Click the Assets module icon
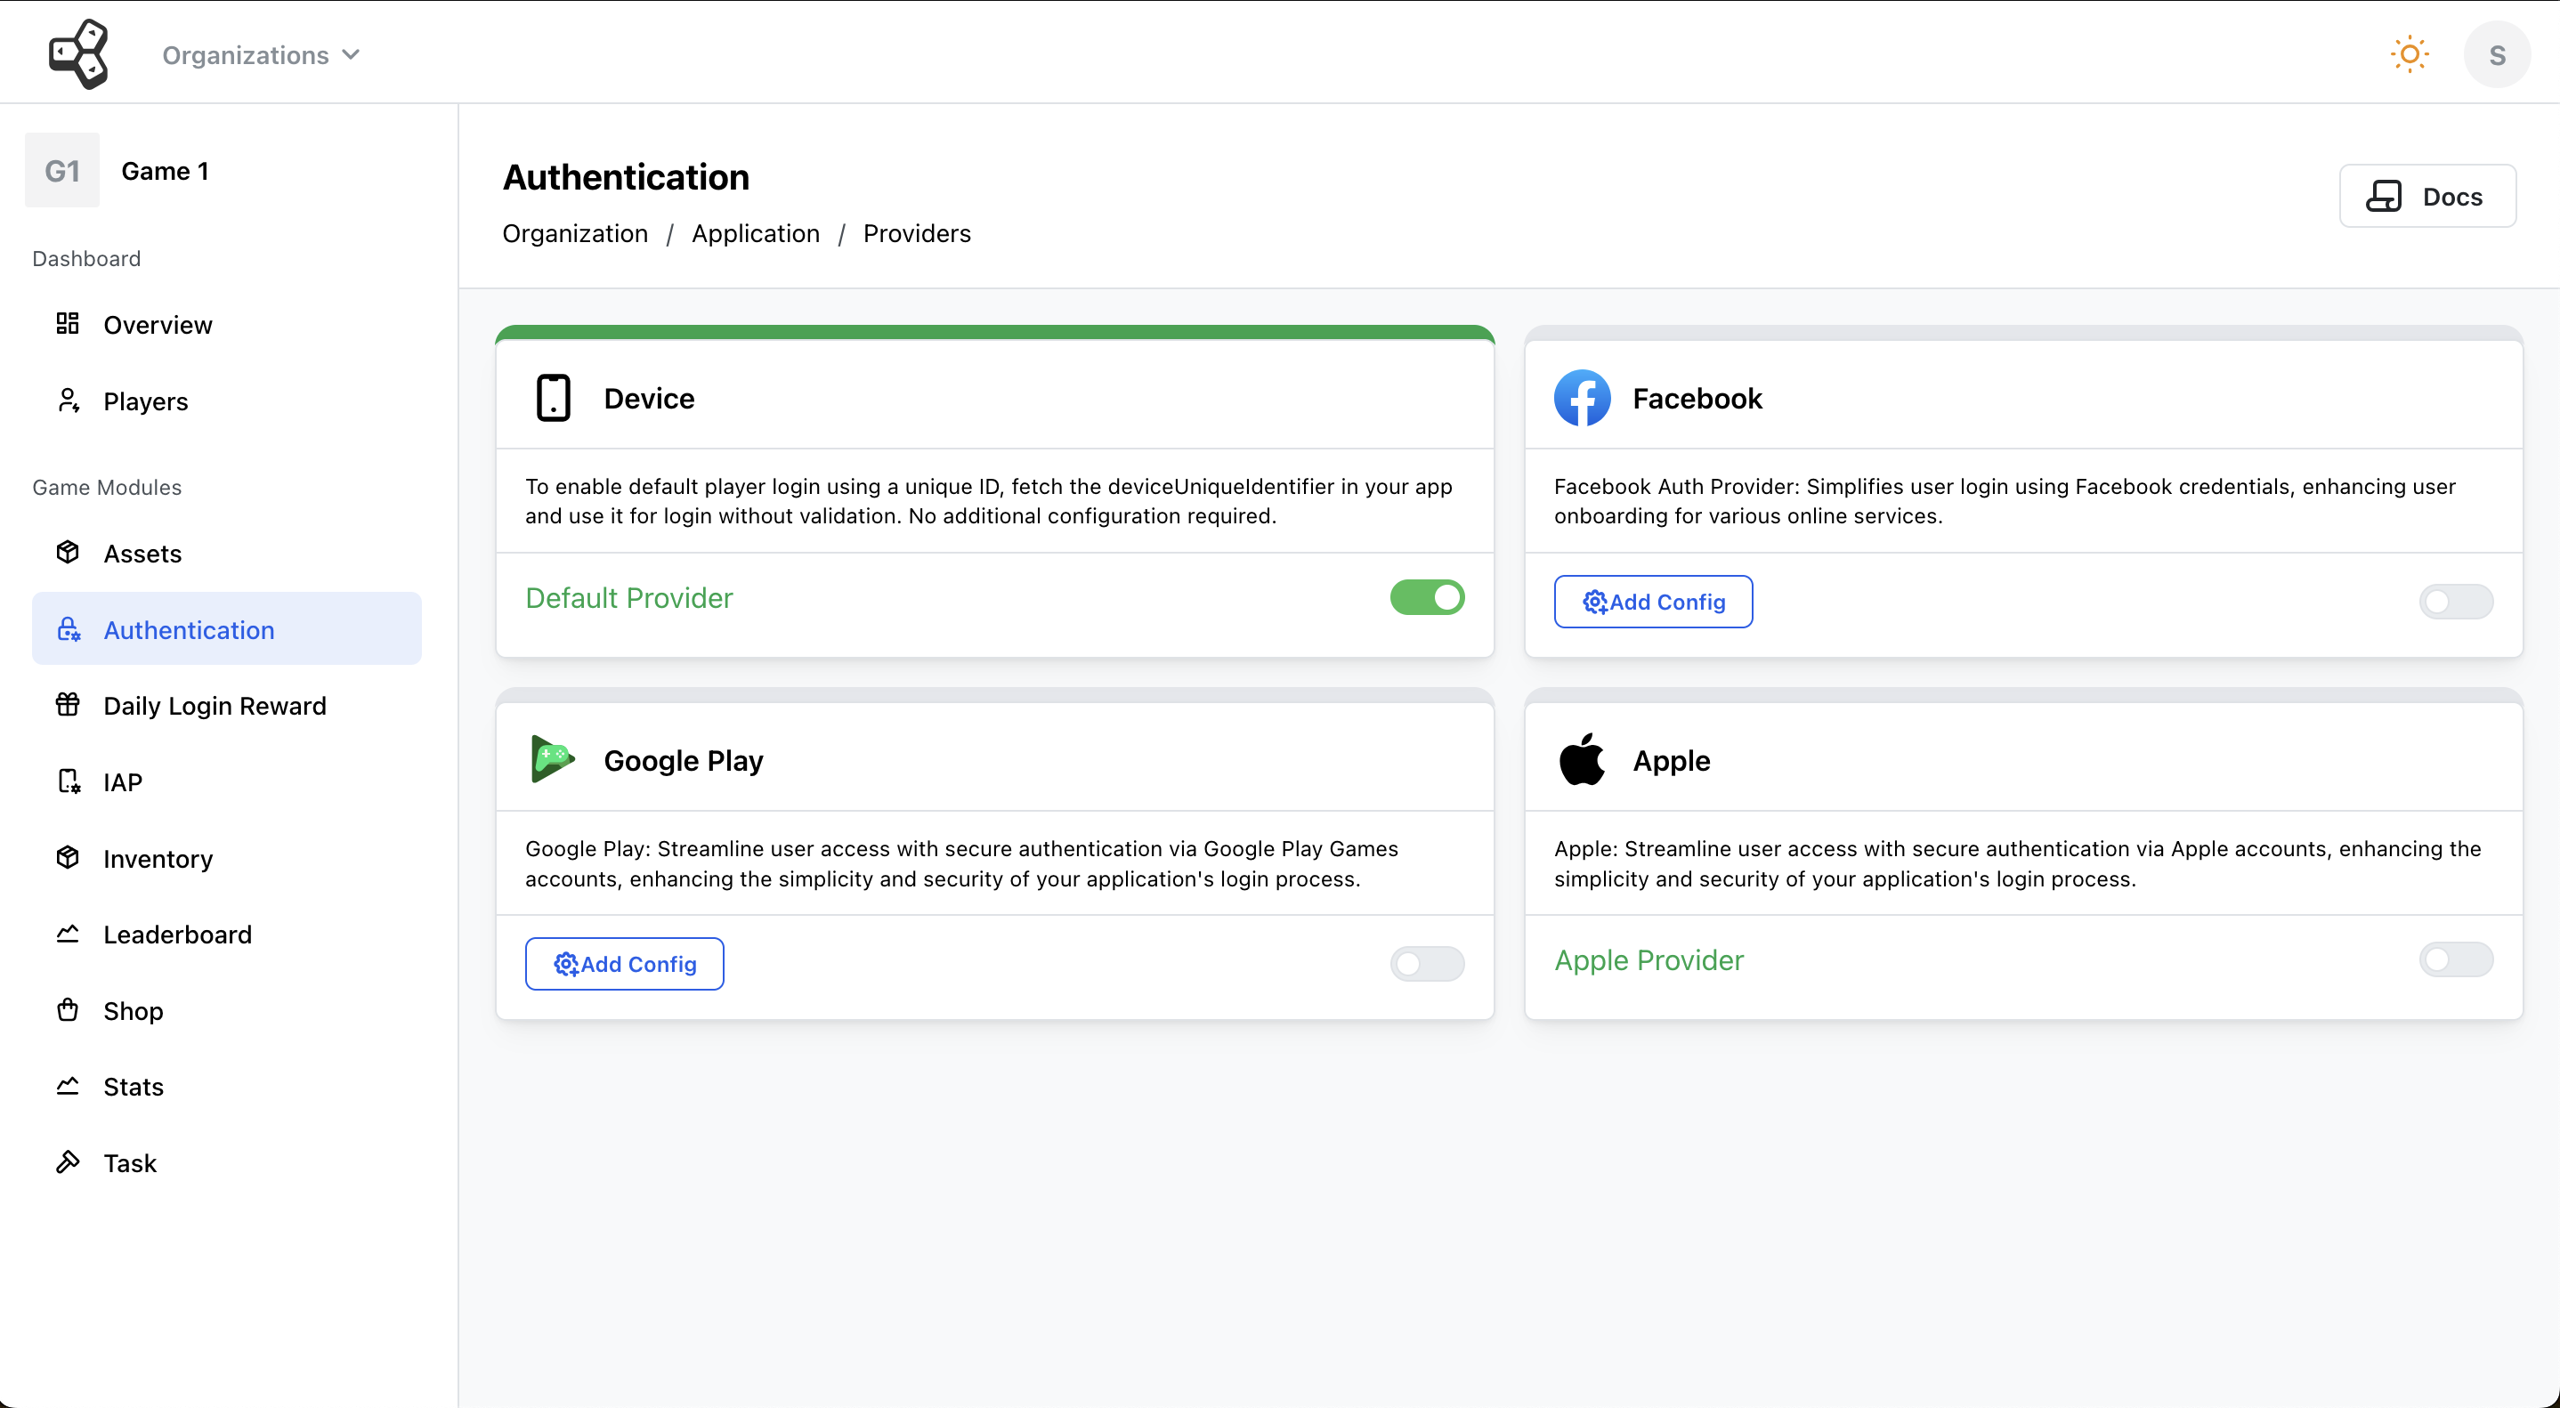 (x=69, y=552)
